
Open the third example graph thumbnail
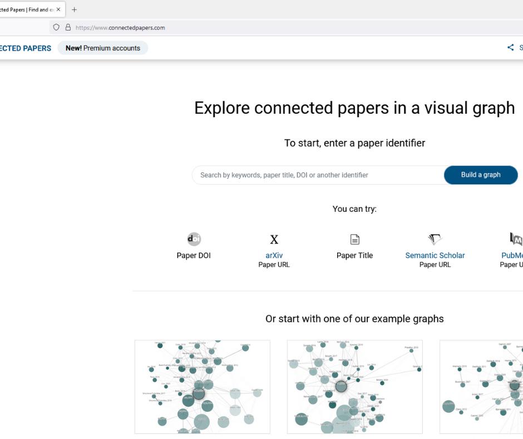pos(481,387)
